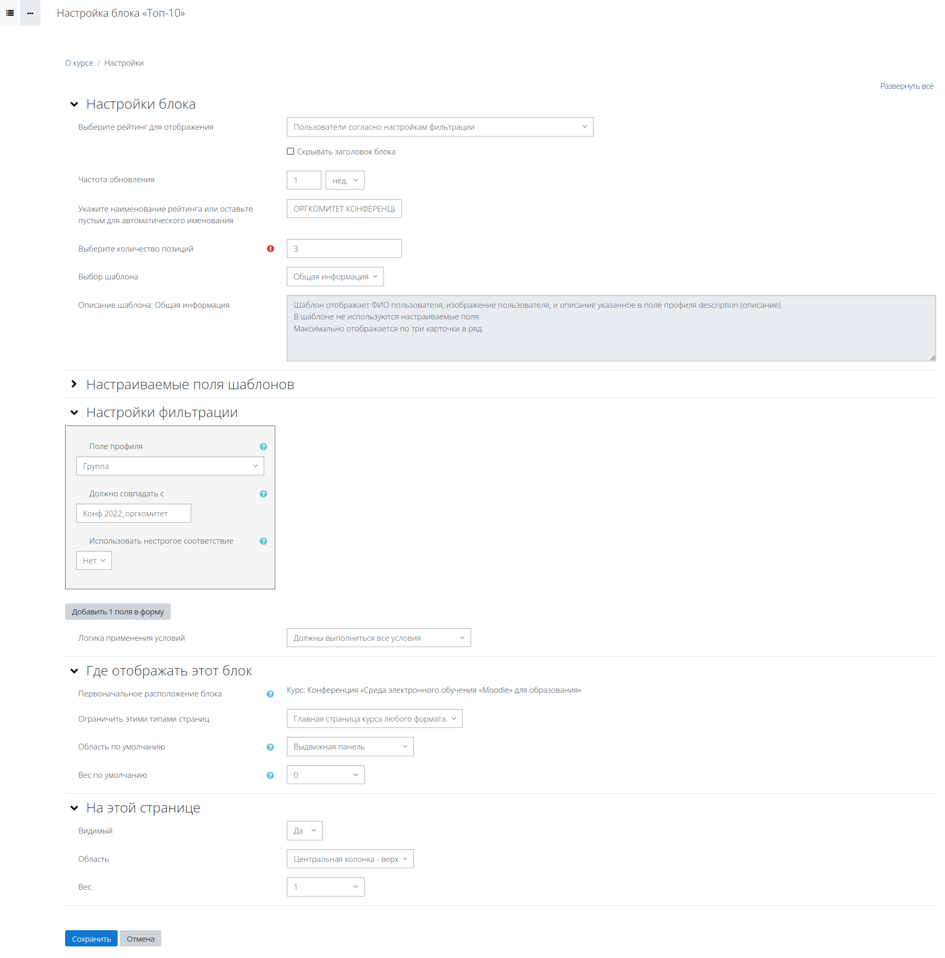Click the rating name field ОРГКОМИТЕТ КОНФЕРЕНЦИИ
The height and width of the screenshot is (958, 945).
click(x=344, y=209)
